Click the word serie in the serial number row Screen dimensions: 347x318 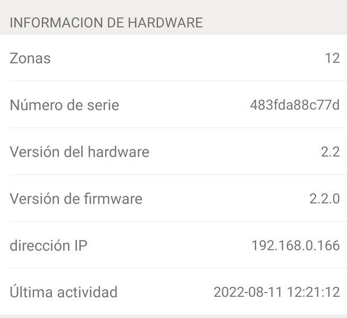(x=103, y=105)
